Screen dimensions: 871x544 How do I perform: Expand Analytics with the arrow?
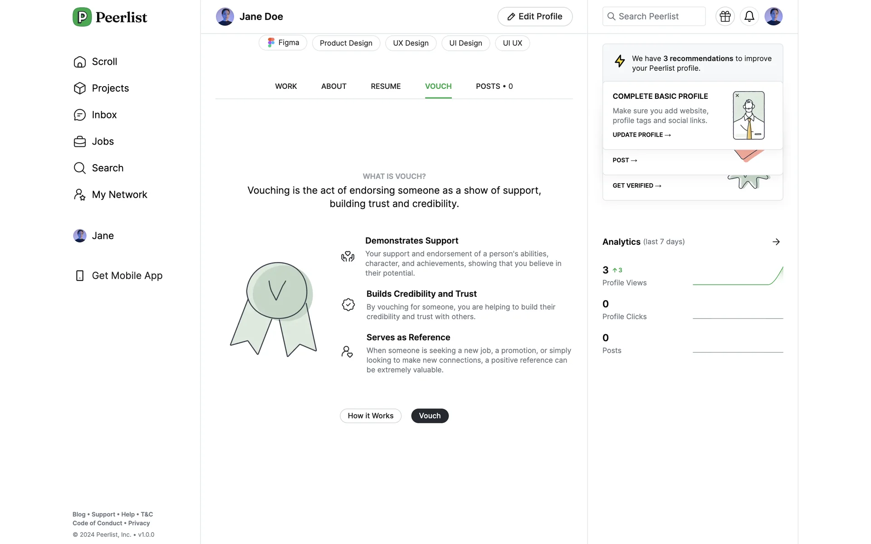click(776, 242)
